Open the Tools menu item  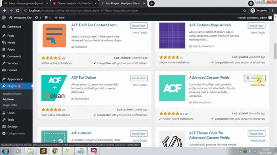10,120
